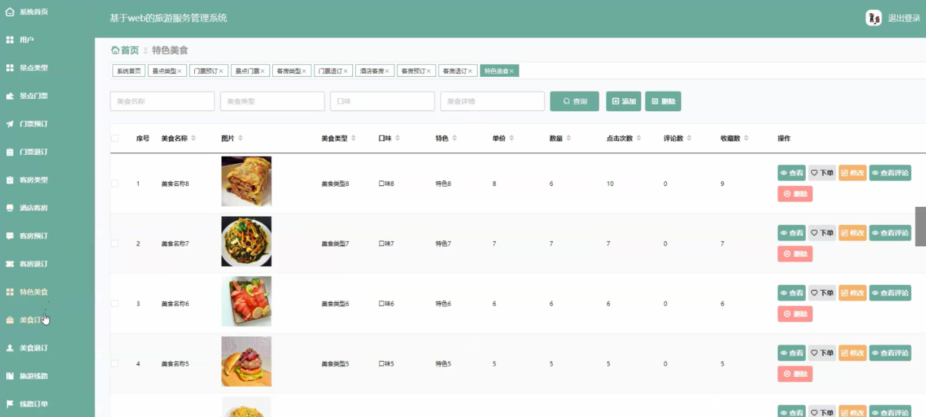
Task: Click the 查询 search button
Action: point(574,101)
